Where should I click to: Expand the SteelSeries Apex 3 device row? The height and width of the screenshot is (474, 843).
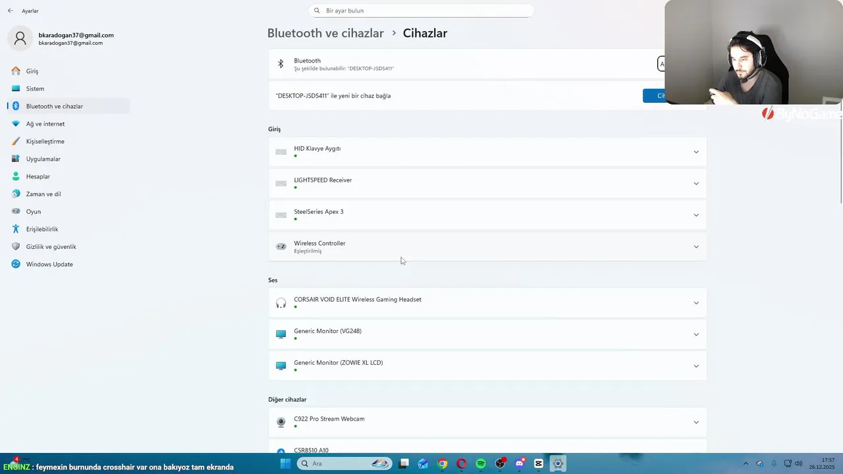[487, 215]
